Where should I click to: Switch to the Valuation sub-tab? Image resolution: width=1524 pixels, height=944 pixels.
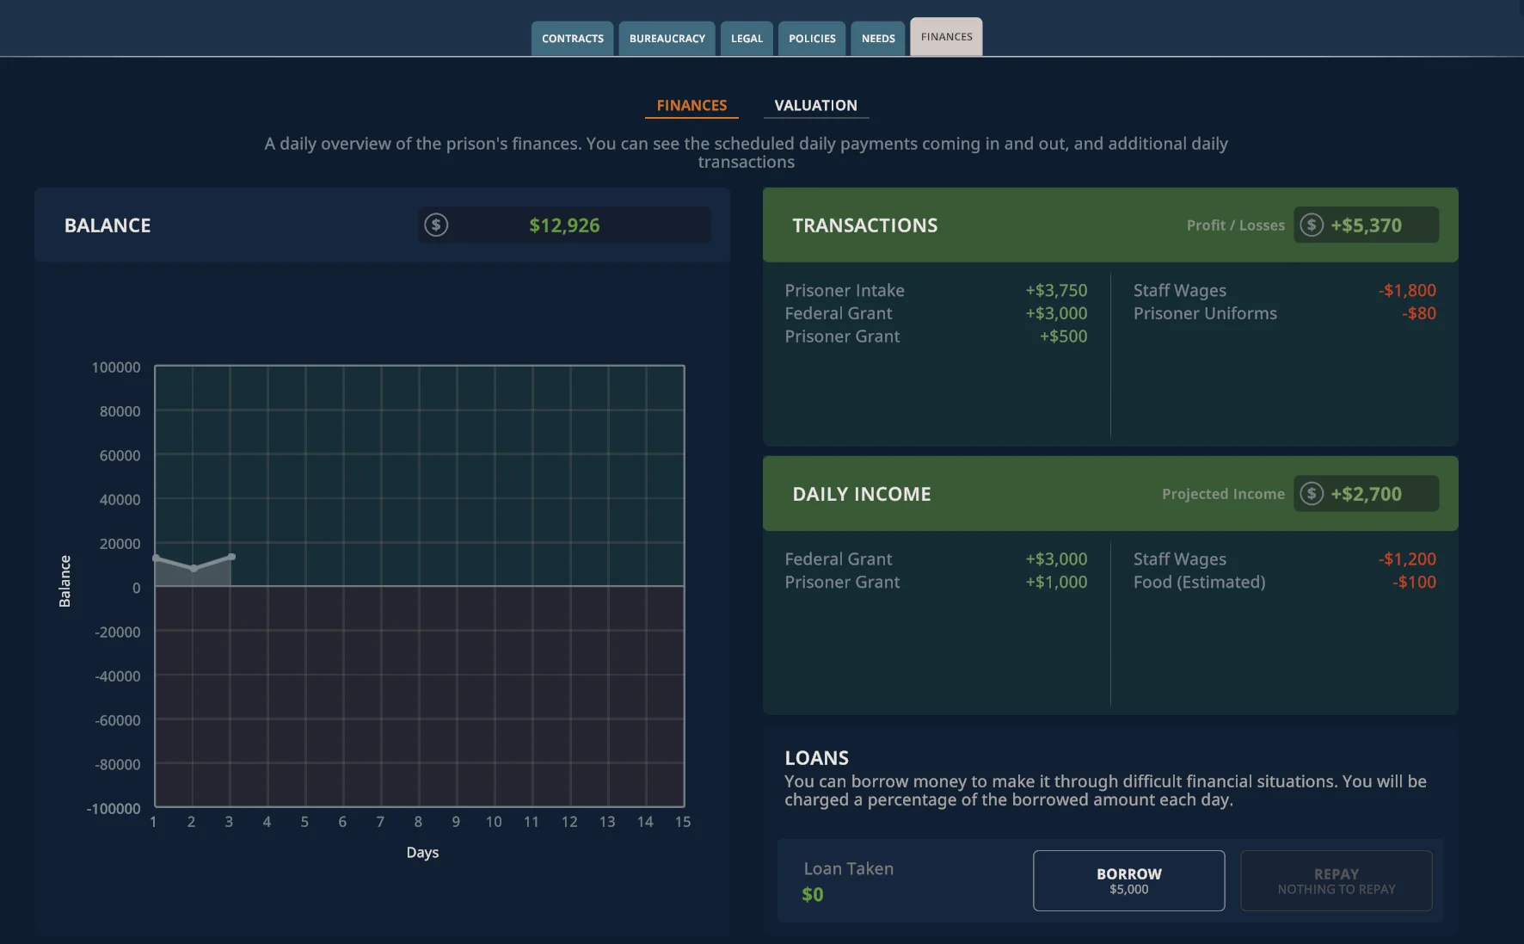[815, 106]
